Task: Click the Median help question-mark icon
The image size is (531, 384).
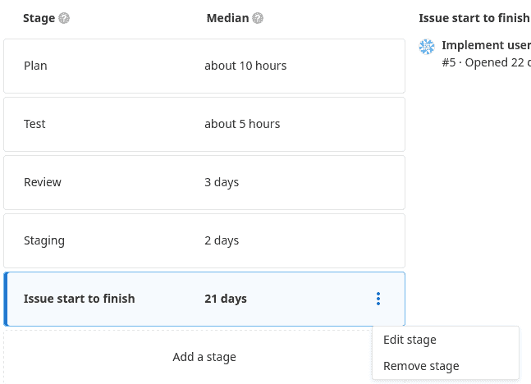Action: (x=258, y=18)
